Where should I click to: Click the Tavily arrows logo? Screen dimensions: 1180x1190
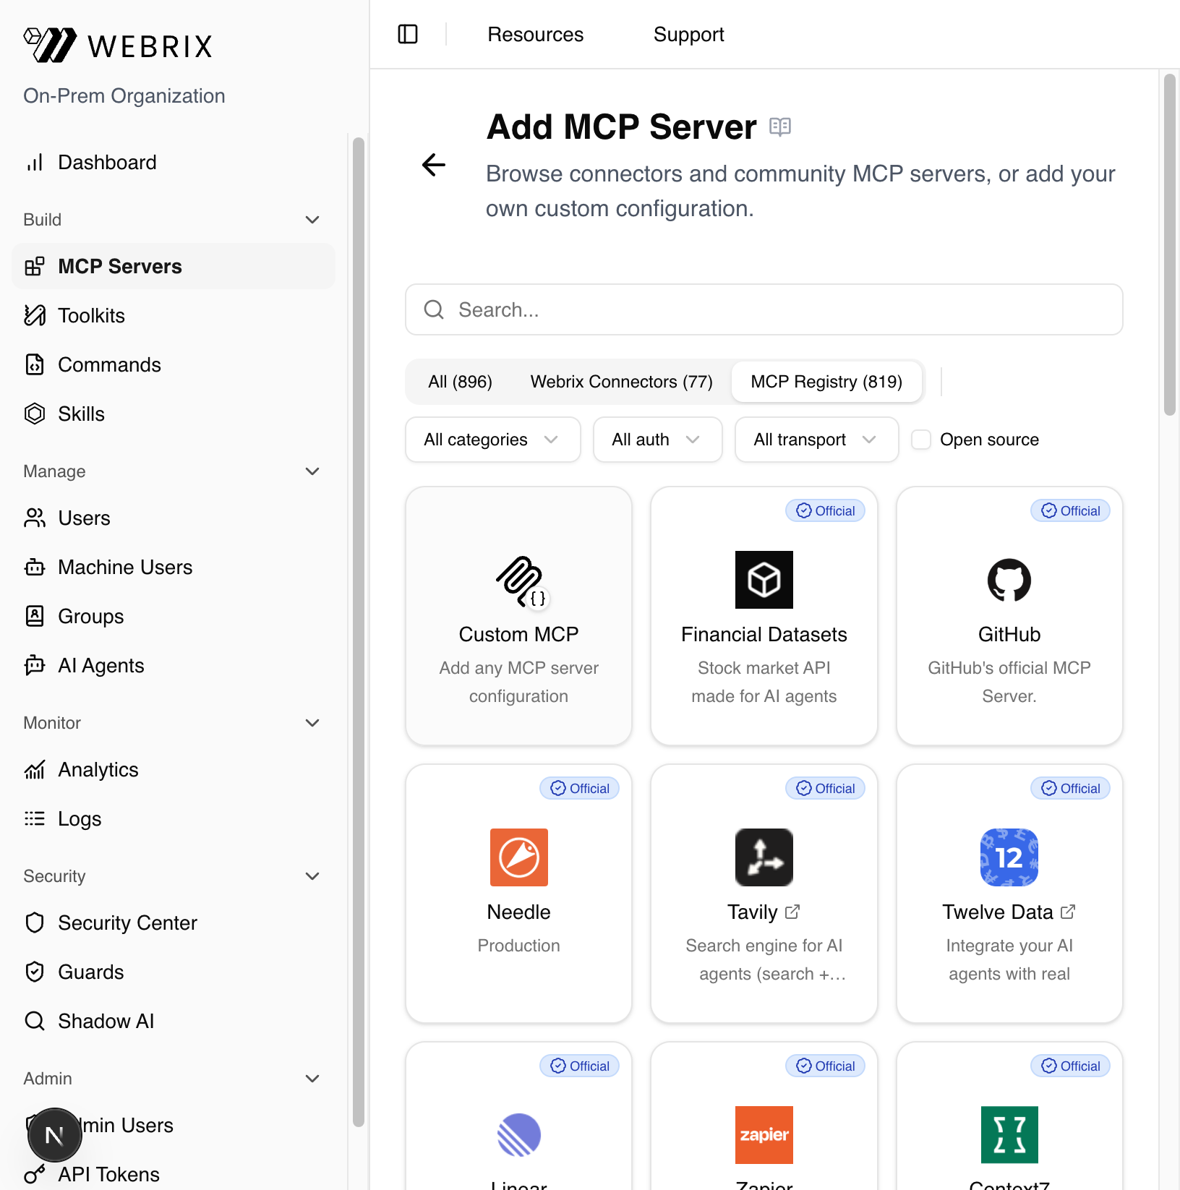coord(764,857)
